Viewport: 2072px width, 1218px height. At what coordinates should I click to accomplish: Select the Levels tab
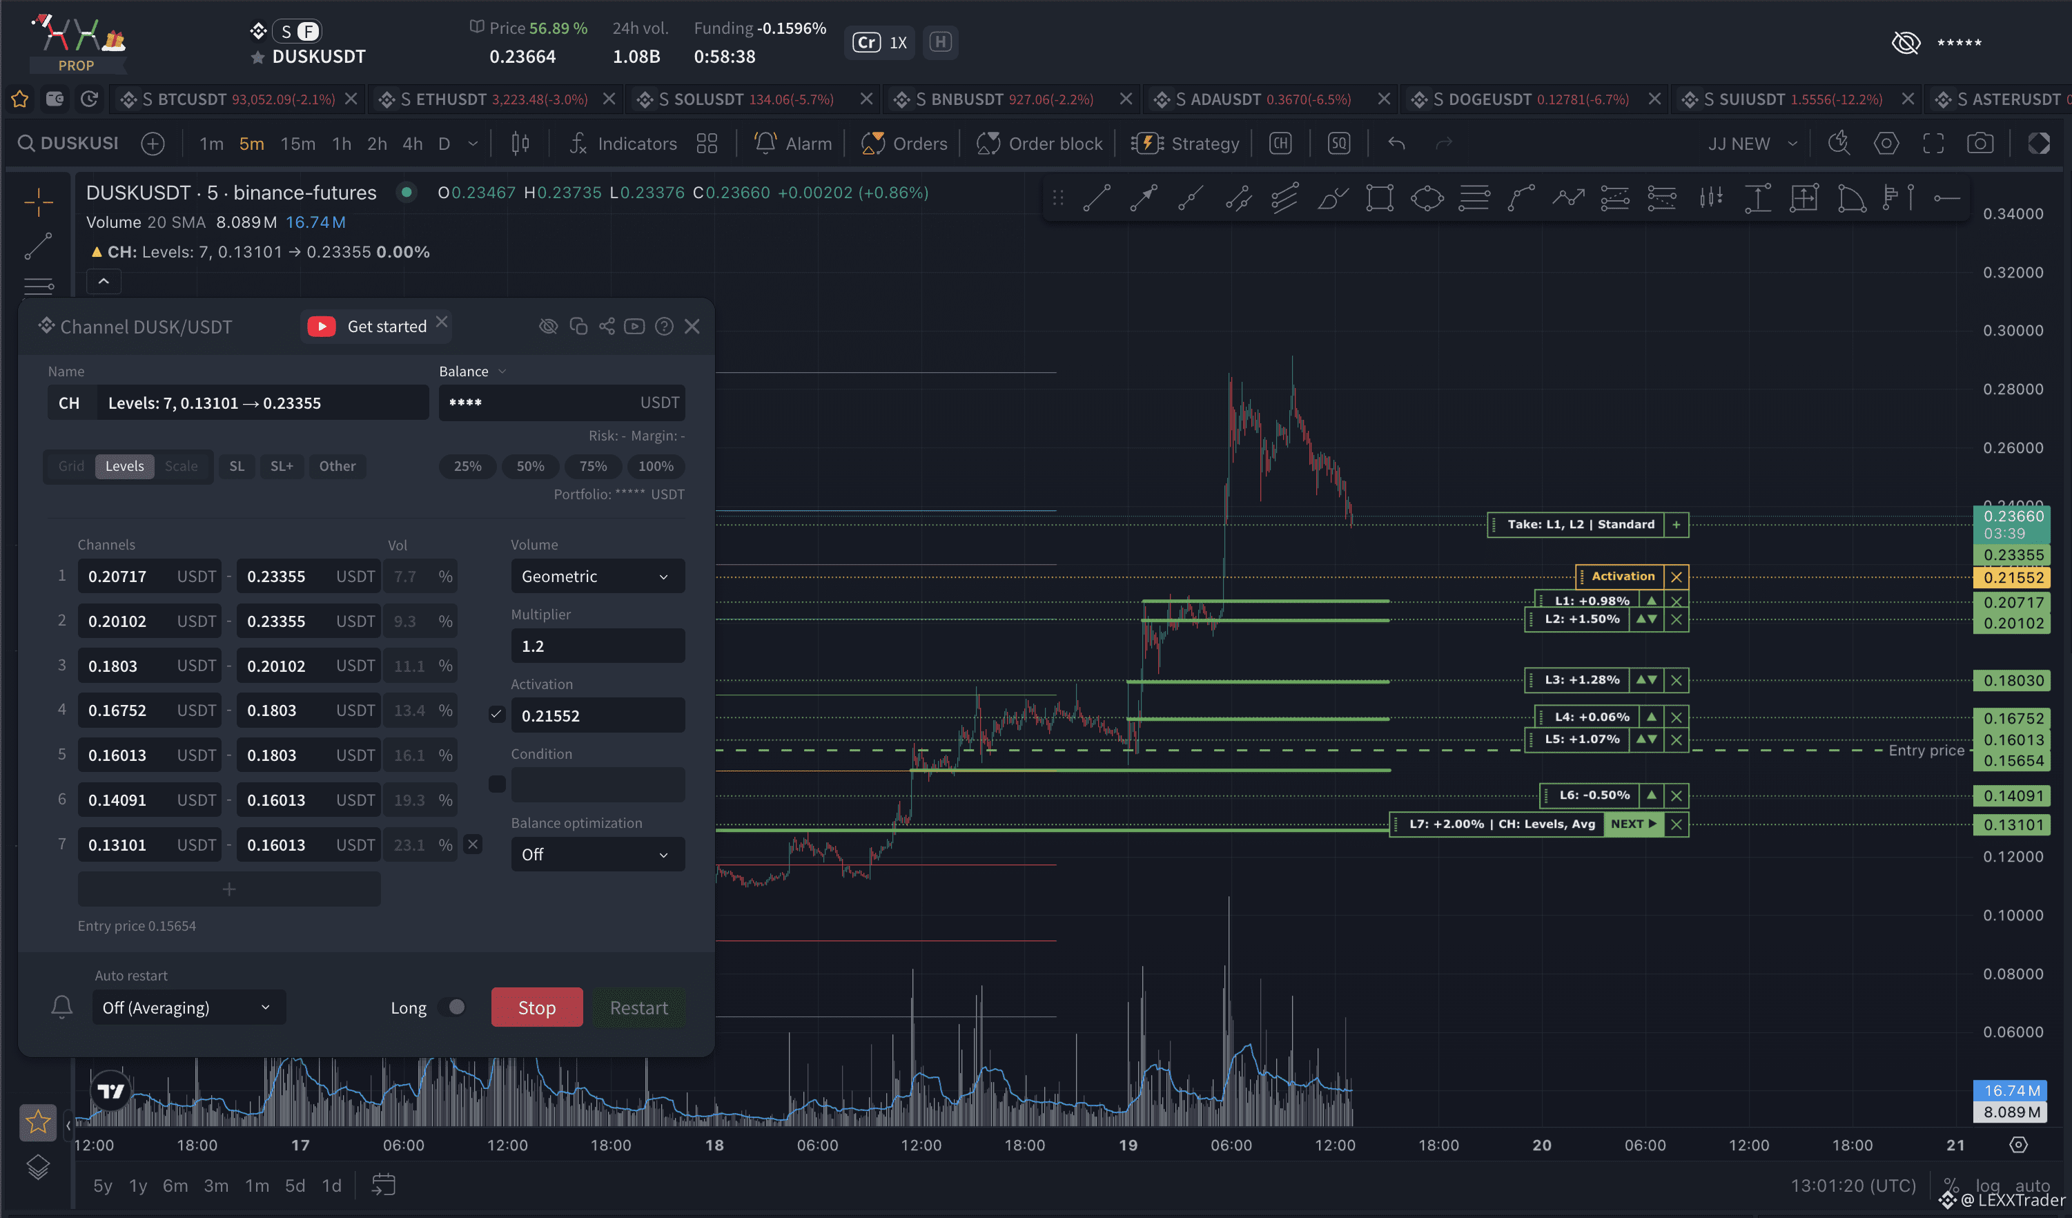tap(124, 466)
